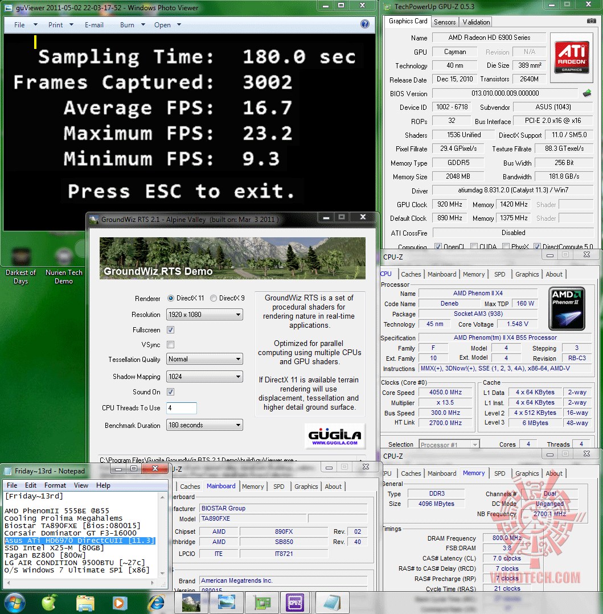Switch to GPU-Z graphics card taskbar icon
Image resolution: width=603 pixels, height=614 pixels.
tap(262, 603)
